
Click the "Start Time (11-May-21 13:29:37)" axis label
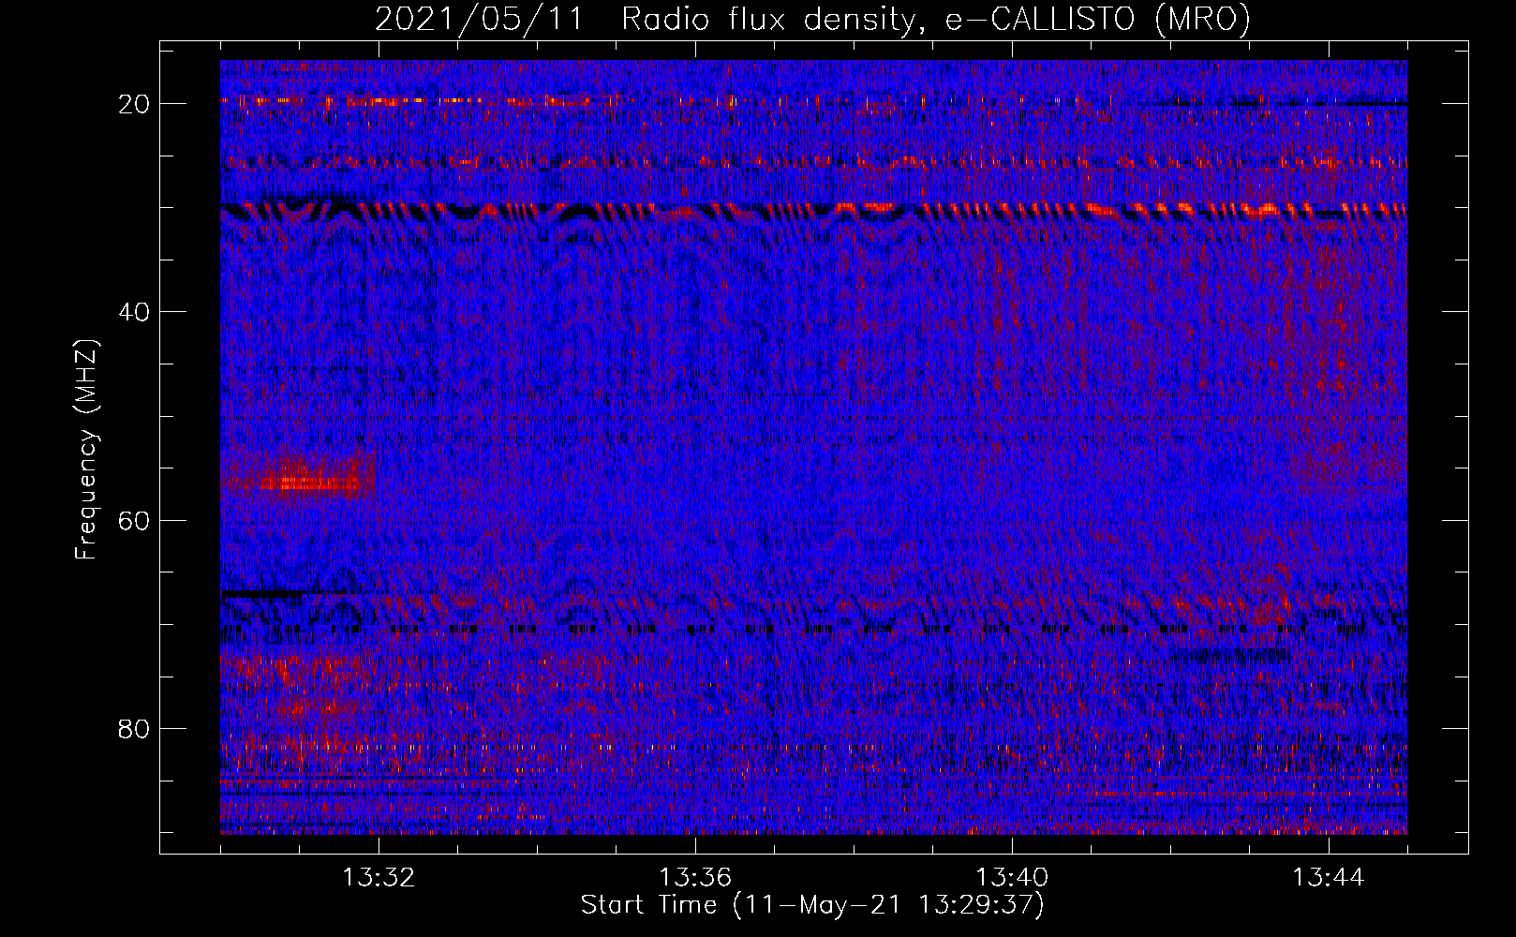(812, 905)
